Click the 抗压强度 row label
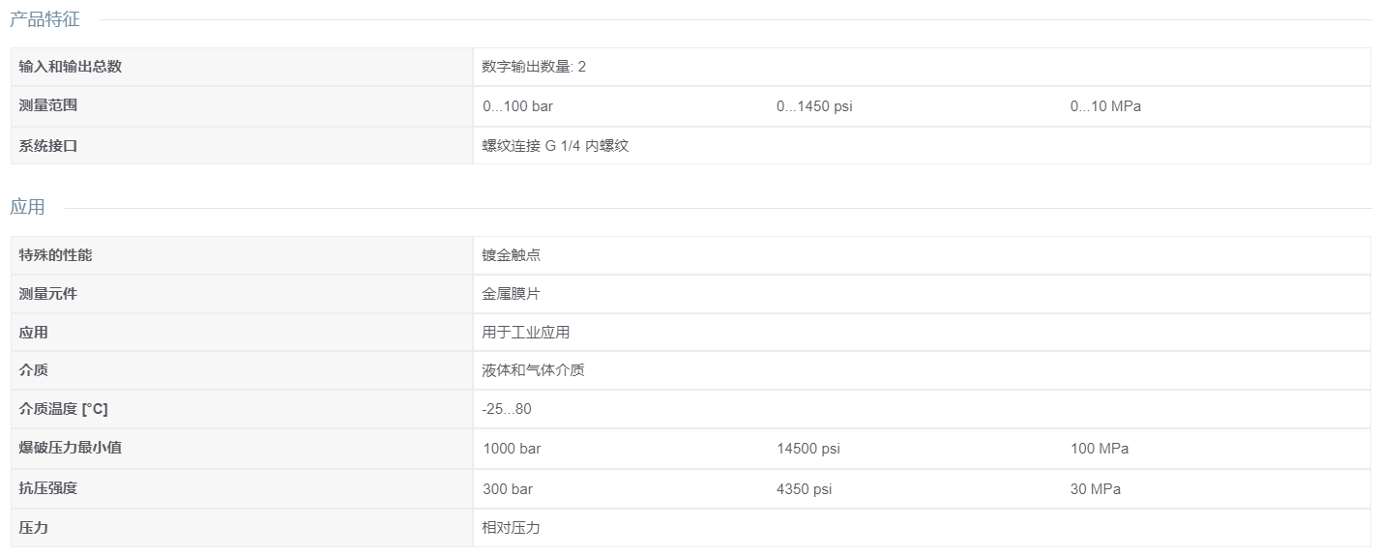This screenshot has width=1380, height=556. pyautogui.click(x=48, y=488)
